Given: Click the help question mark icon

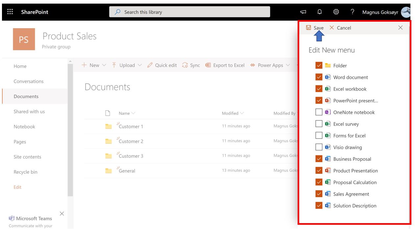Looking at the screenshot, I should (353, 12).
